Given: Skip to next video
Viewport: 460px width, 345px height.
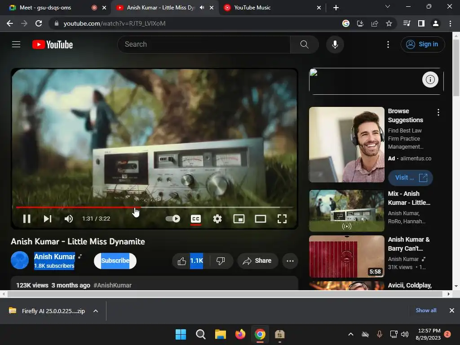Looking at the screenshot, I should tap(48, 219).
